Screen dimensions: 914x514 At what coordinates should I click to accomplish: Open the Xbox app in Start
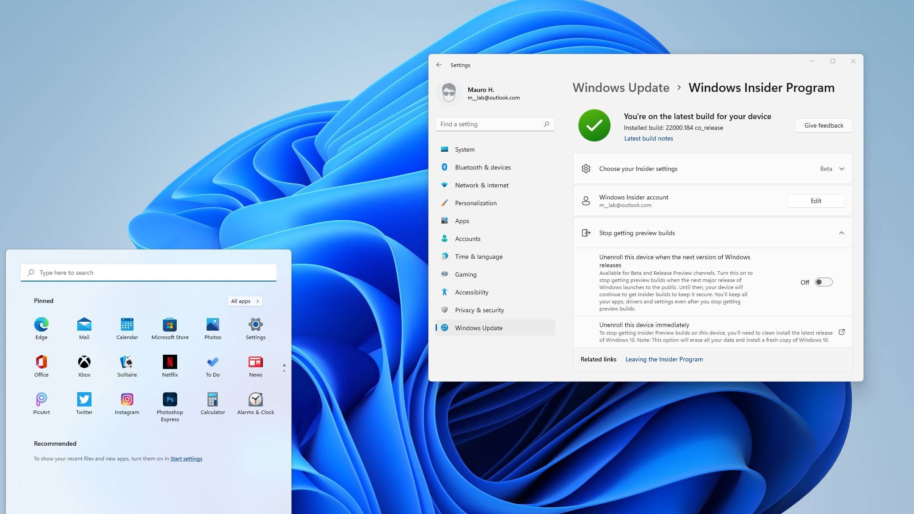84,362
